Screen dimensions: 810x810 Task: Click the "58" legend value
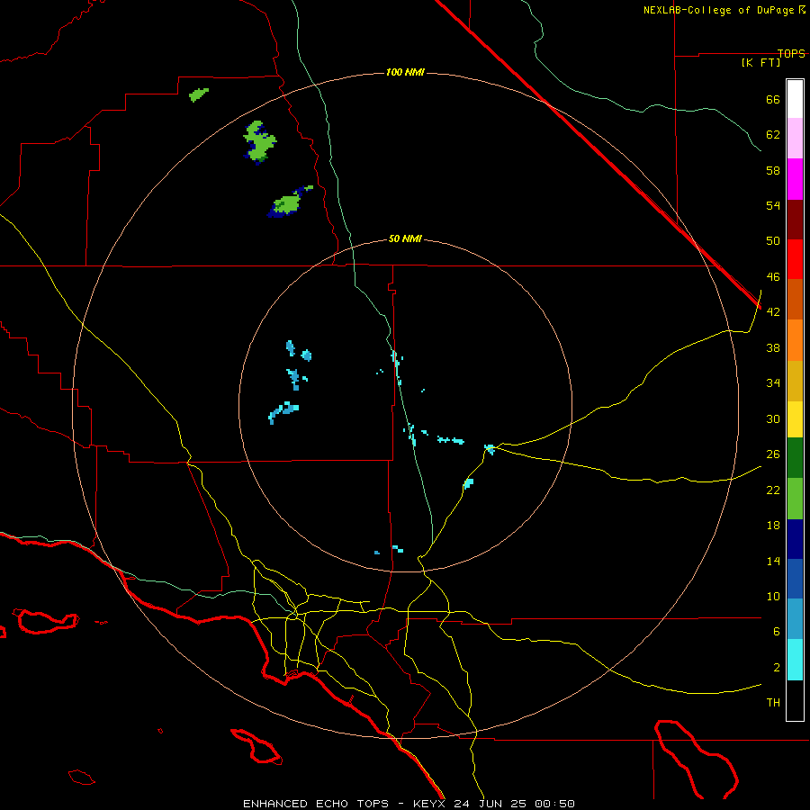click(773, 170)
